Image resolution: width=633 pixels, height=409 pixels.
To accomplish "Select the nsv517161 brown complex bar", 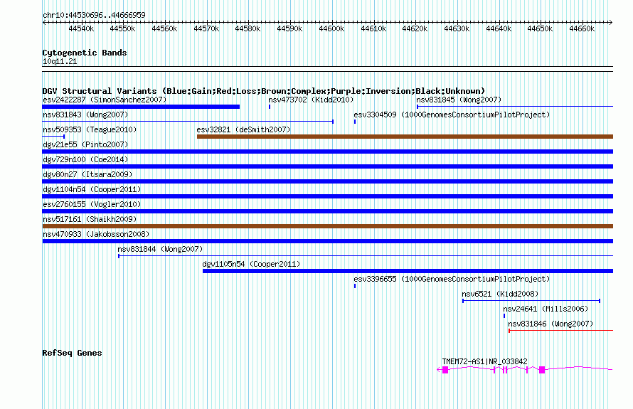I will click(x=328, y=226).
